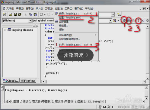This screenshot has height=110, width=150.
Task: Click the document icon left of 文件 menu
Action: (x=4, y=8)
